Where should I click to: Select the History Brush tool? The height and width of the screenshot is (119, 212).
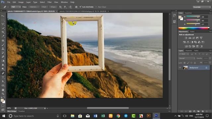pyautogui.click(x=3, y=53)
